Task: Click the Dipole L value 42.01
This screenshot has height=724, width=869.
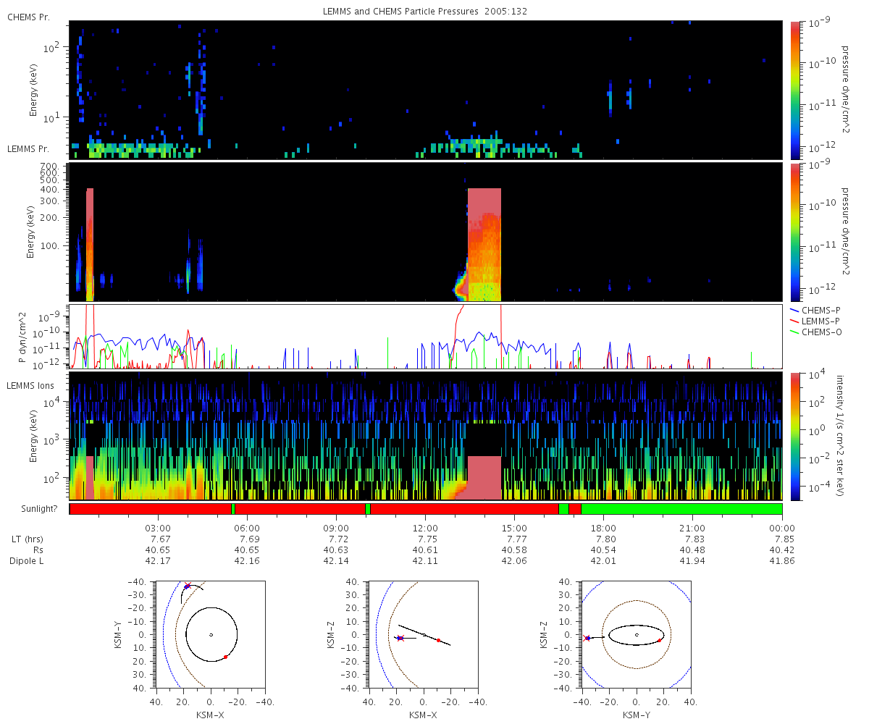Action: click(604, 561)
